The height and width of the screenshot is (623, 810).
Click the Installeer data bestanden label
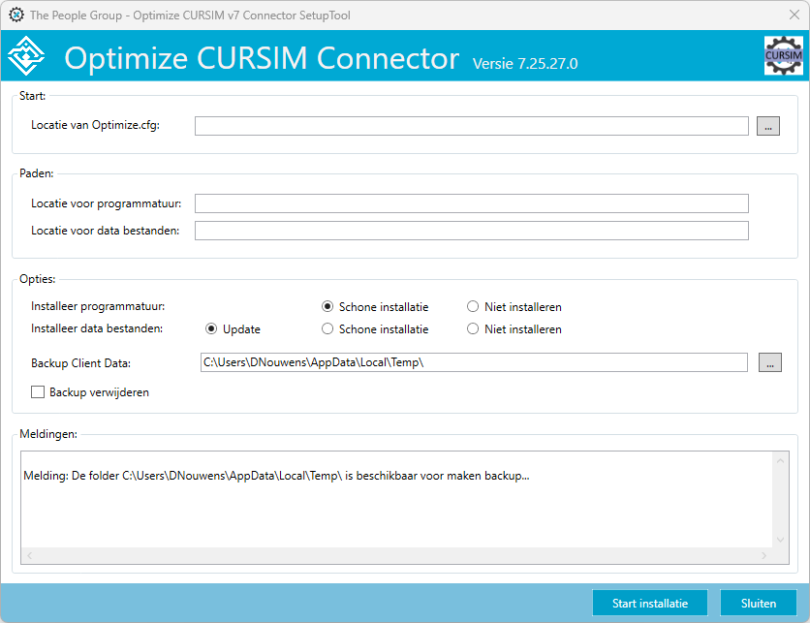[x=97, y=328]
